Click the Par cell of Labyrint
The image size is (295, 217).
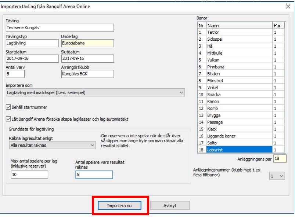pos(278,150)
